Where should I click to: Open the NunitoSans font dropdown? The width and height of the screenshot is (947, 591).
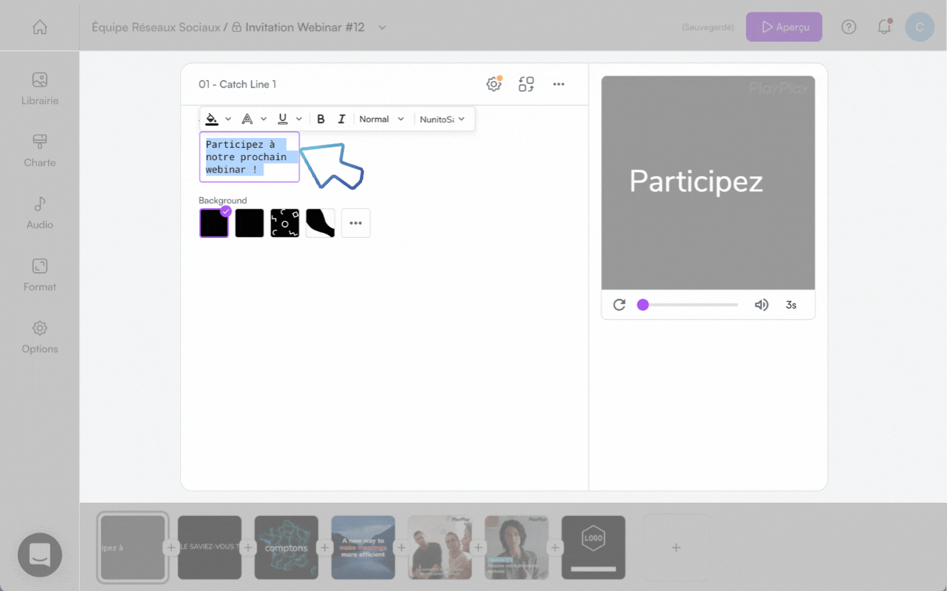coord(442,119)
